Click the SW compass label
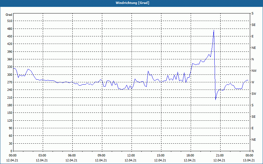The width and height of the screenshot is (263, 164). tap(254, 94)
